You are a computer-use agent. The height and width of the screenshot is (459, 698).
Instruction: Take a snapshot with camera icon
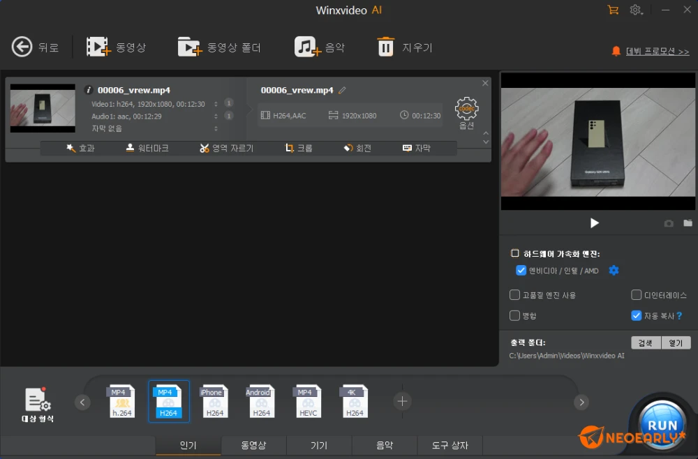(669, 223)
